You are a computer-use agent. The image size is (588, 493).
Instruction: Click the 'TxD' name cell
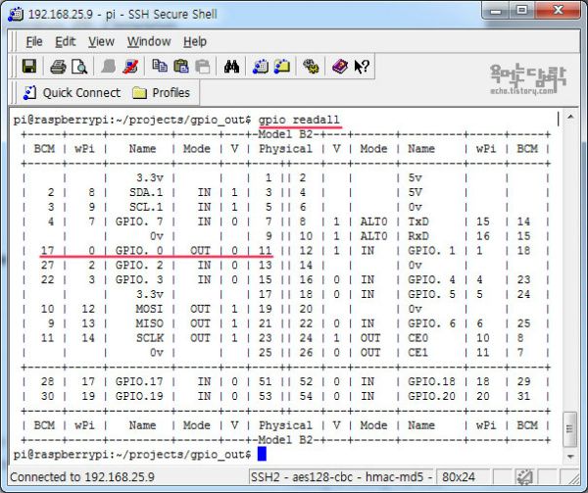418,222
